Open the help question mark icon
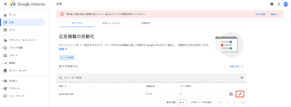291x107 pixels. [x=272, y=4]
